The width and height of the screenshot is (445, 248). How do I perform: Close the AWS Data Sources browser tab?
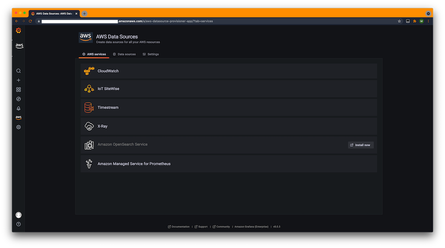pos(76,14)
